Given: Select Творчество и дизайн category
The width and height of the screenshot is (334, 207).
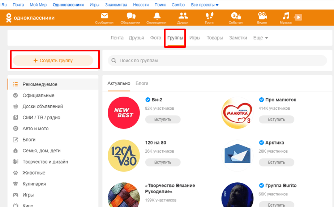Looking at the screenshot, I should pos(53,162).
